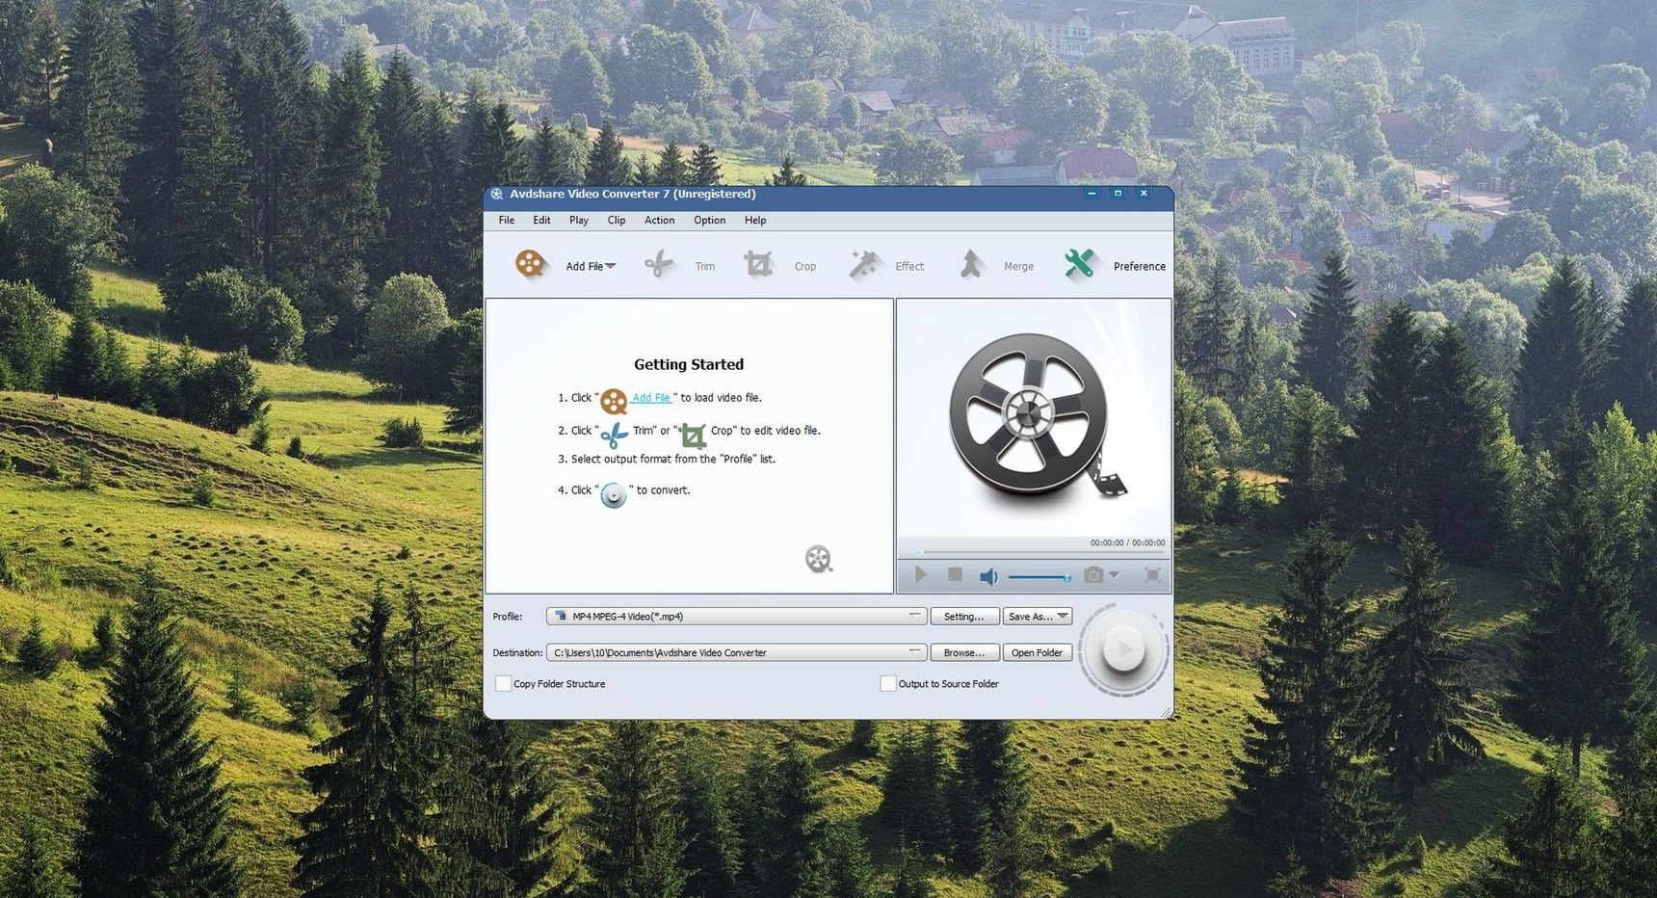The height and width of the screenshot is (898, 1657).
Task: Click the MP4 profile format icon
Action: tap(561, 616)
